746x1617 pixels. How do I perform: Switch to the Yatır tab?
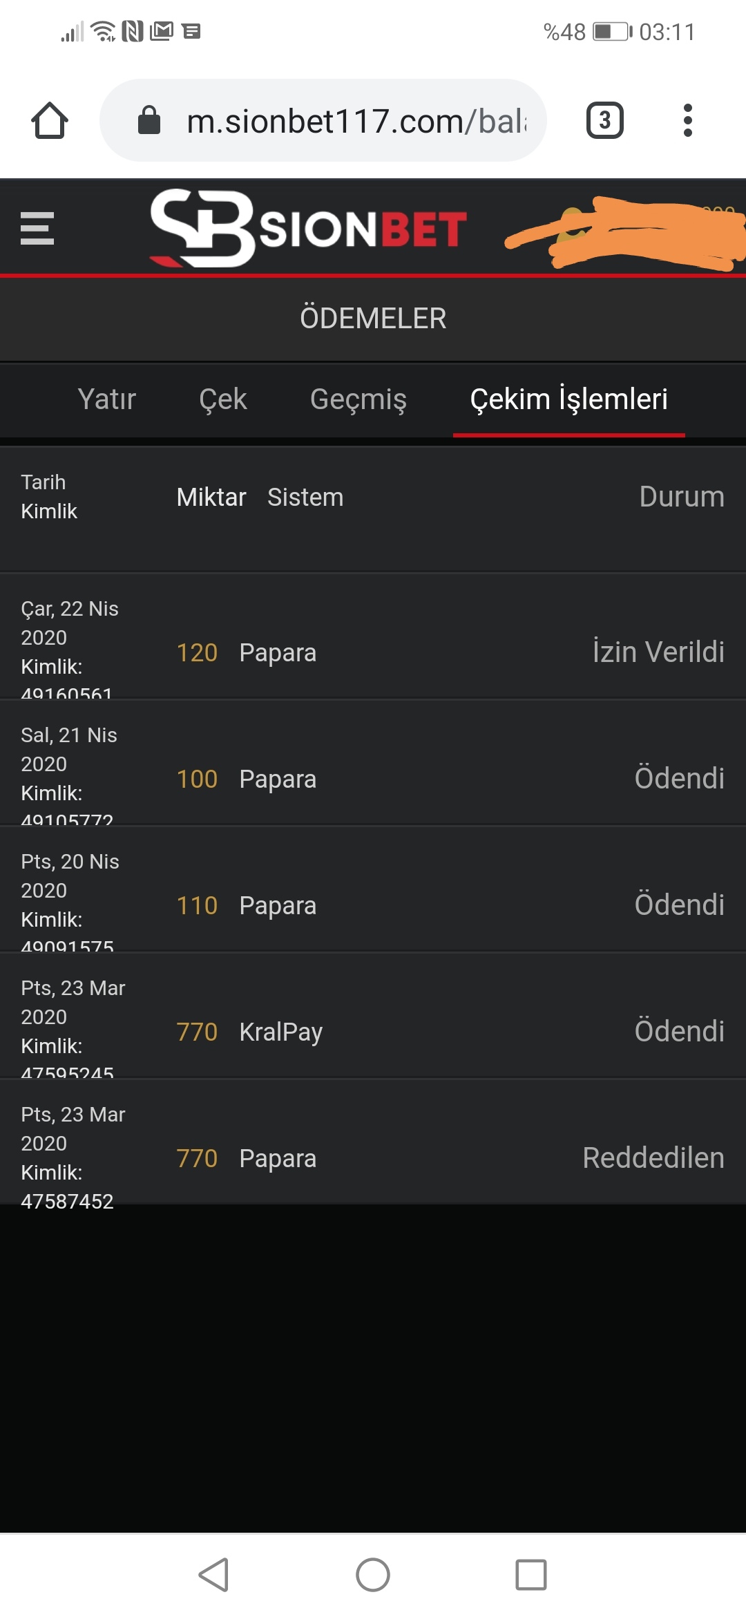[107, 399]
